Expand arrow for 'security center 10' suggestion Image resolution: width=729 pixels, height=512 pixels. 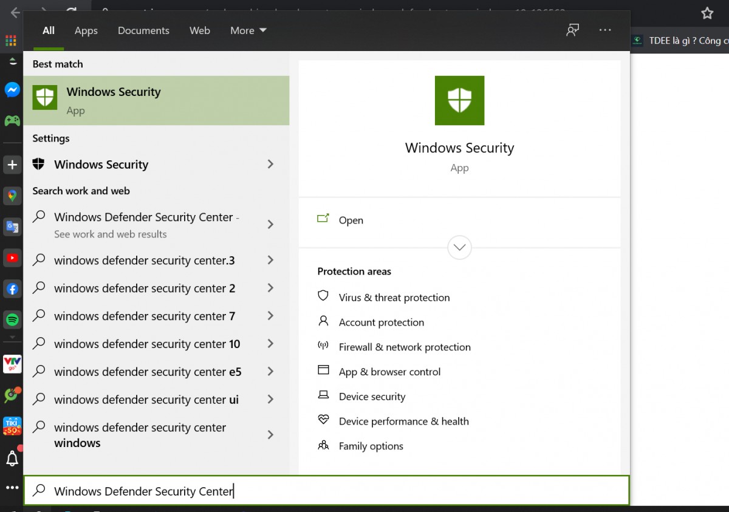click(270, 344)
